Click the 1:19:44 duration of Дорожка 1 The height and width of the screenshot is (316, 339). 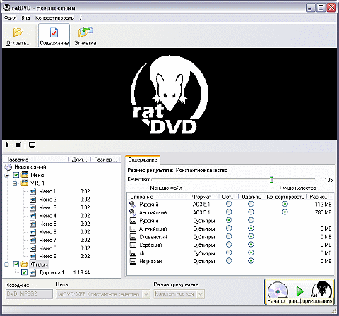tap(81, 272)
